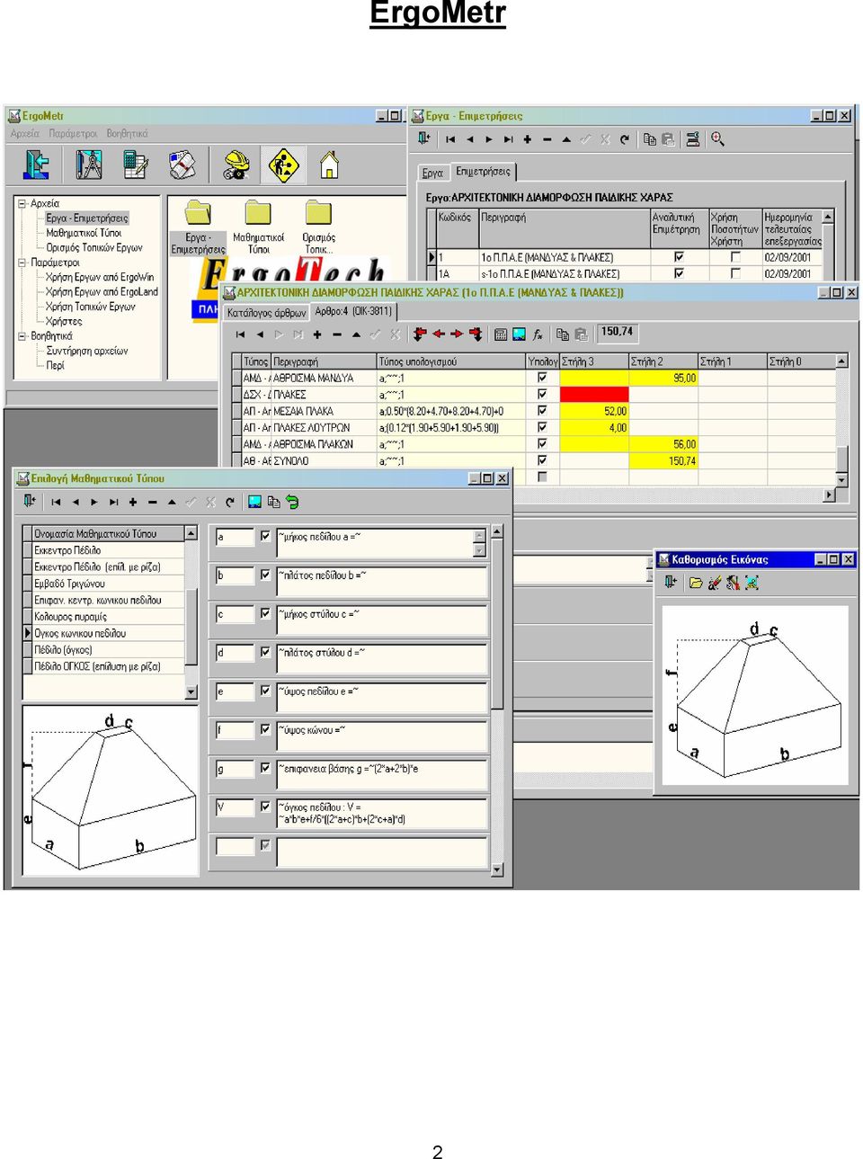Screen dimensions: 863x1159
Task: Select Χρήση Εργων από ErgoWin tree item
Action: coord(100,277)
